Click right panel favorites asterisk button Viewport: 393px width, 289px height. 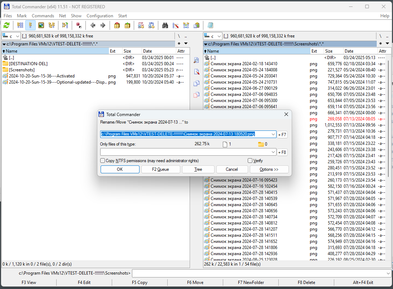(380, 44)
